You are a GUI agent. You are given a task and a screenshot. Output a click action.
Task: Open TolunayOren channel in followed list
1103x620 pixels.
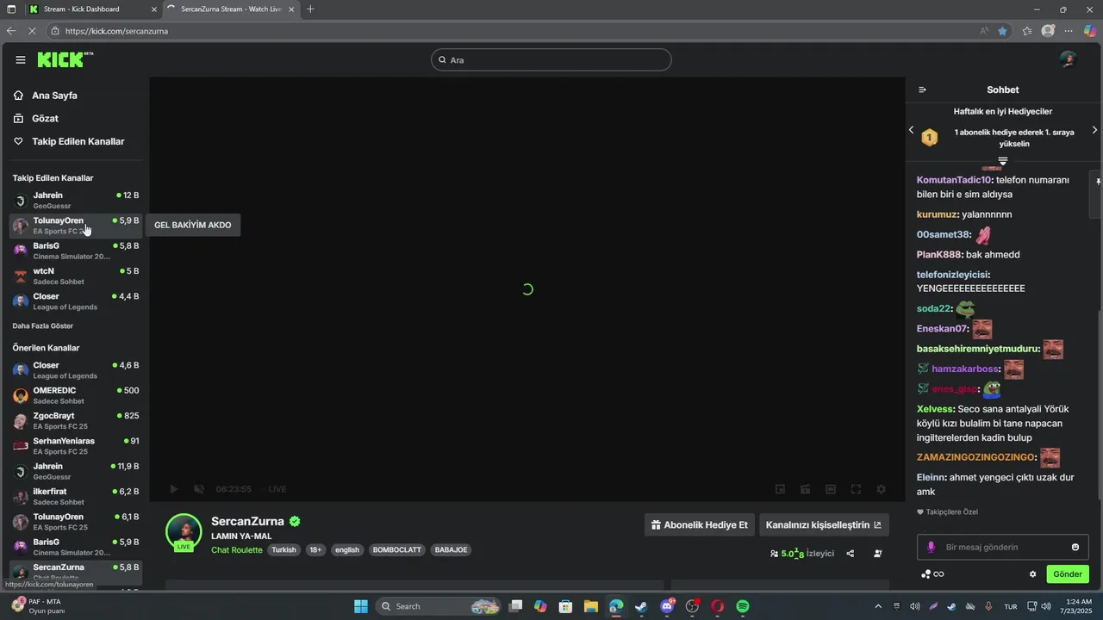tap(76, 226)
